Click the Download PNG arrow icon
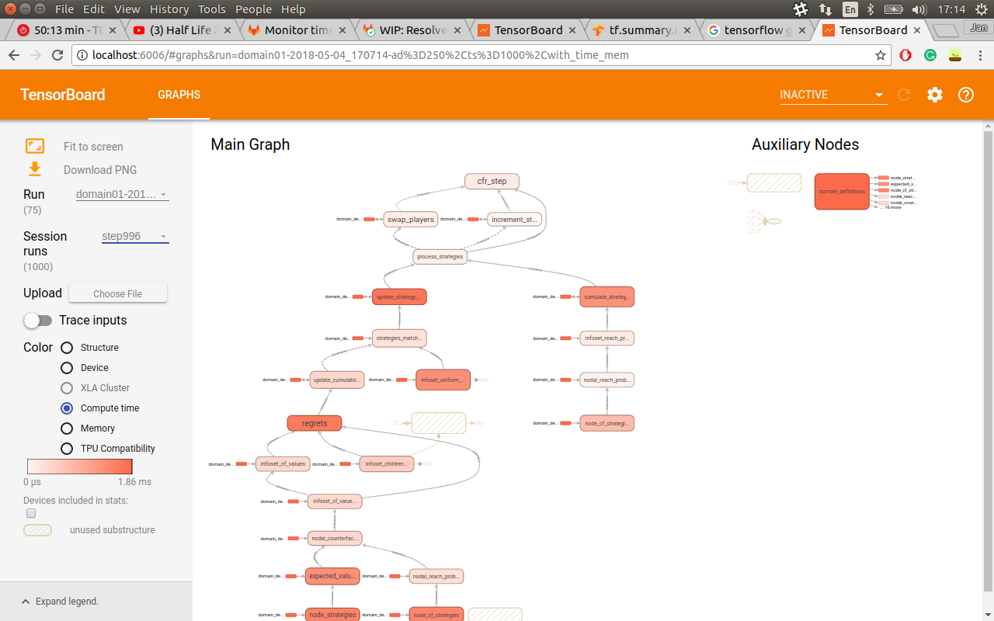994x621 pixels. pyautogui.click(x=35, y=169)
